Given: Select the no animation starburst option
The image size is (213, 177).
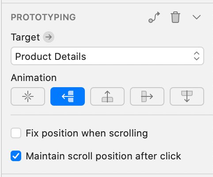Looking at the screenshot, I should point(28,96).
